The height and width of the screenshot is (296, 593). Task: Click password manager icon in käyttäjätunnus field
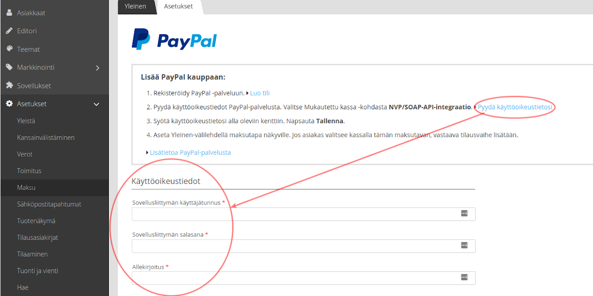pos(464,214)
